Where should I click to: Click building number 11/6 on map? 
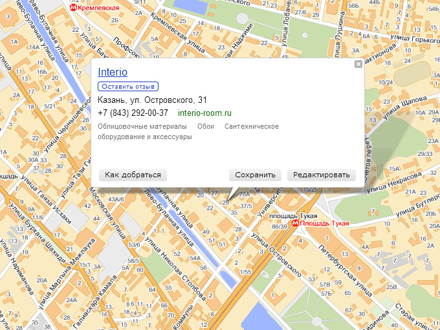click(x=38, y=217)
